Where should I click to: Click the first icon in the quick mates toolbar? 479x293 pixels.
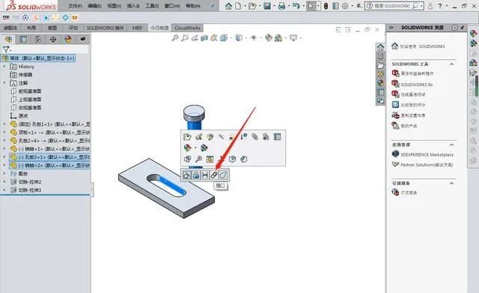coord(186,175)
